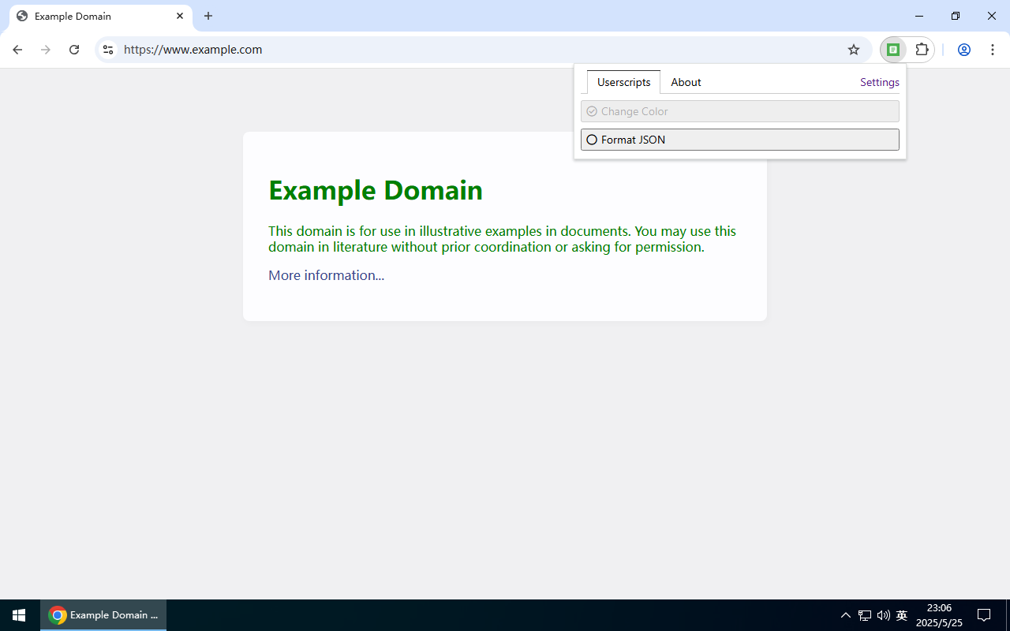The width and height of the screenshot is (1010, 631).
Task: Open the extension Settings link
Action: coord(880,82)
